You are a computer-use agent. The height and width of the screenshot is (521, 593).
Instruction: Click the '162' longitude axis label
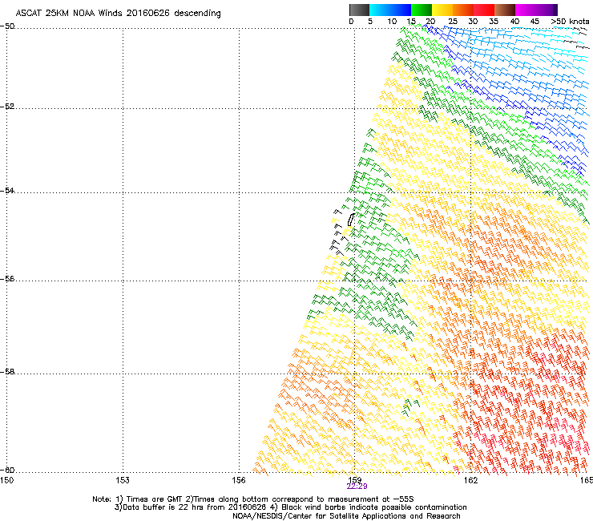(470, 480)
